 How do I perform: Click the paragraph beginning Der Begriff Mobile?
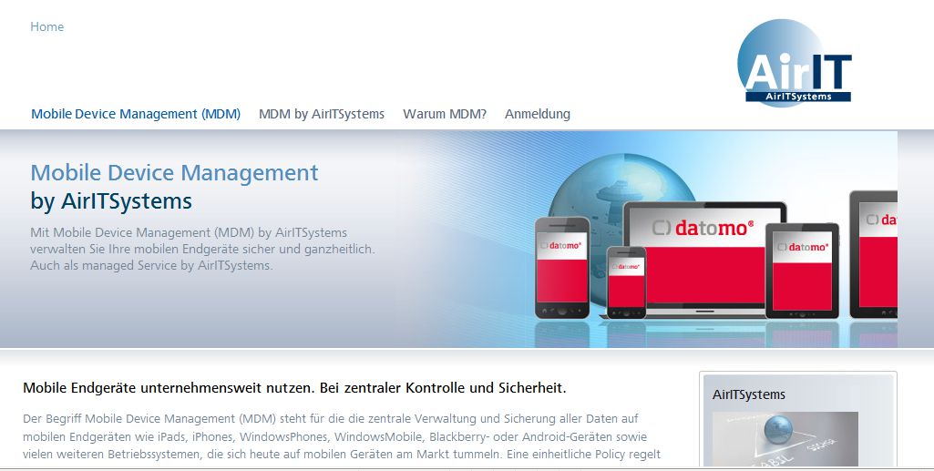(342, 435)
